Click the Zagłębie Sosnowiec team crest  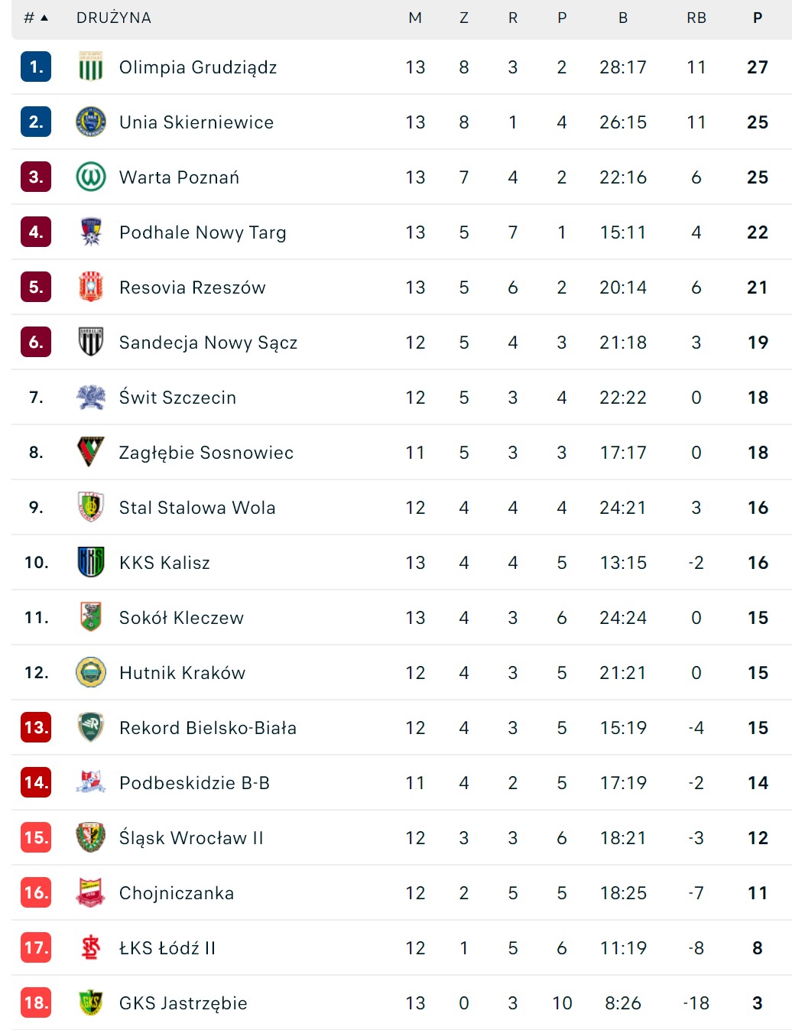click(x=90, y=453)
